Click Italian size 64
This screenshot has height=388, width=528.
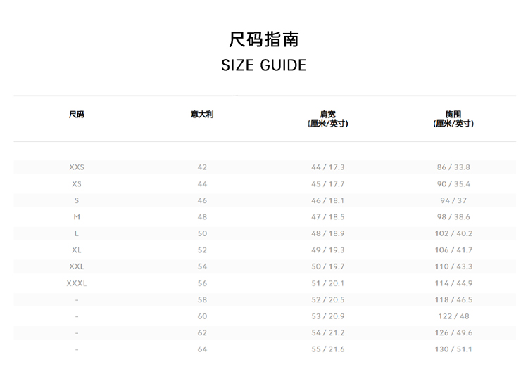point(202,349)
